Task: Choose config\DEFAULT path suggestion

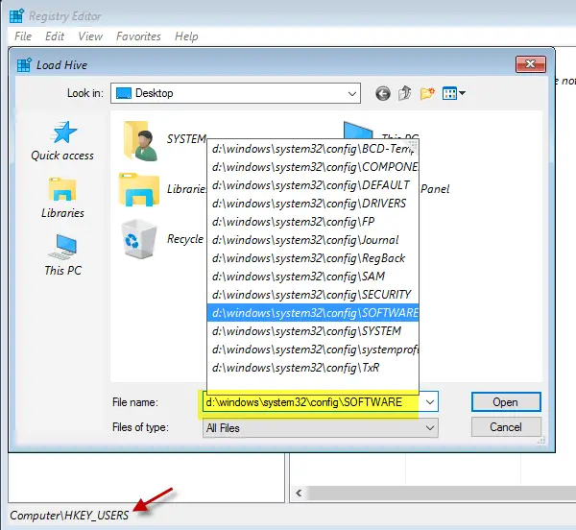Action: [x=313, y=185]
